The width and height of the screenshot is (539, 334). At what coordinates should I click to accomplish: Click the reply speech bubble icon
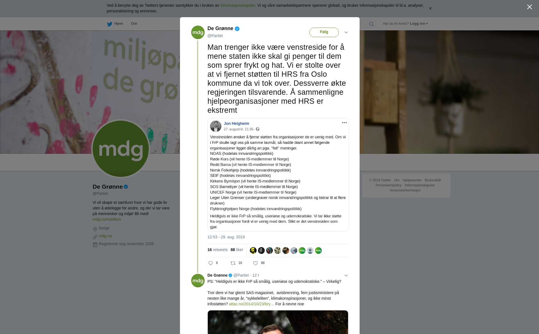tap(211, 263)
